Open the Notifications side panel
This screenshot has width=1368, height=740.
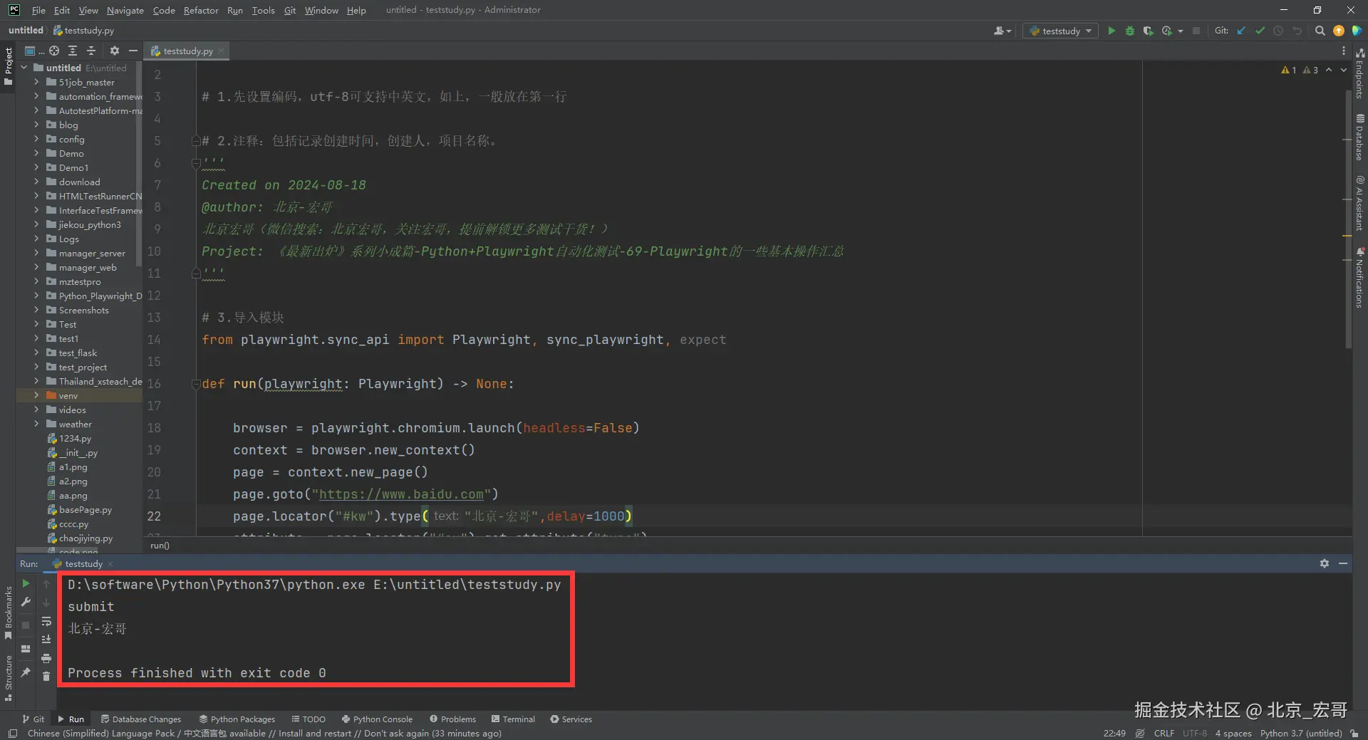click(x=1359, y=278)
